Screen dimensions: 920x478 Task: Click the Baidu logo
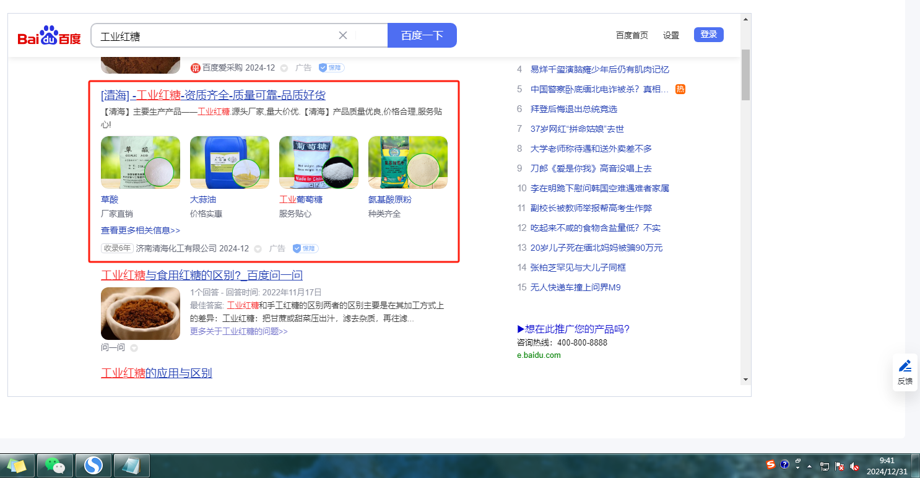pyautogui.click(x=50, y=37)
